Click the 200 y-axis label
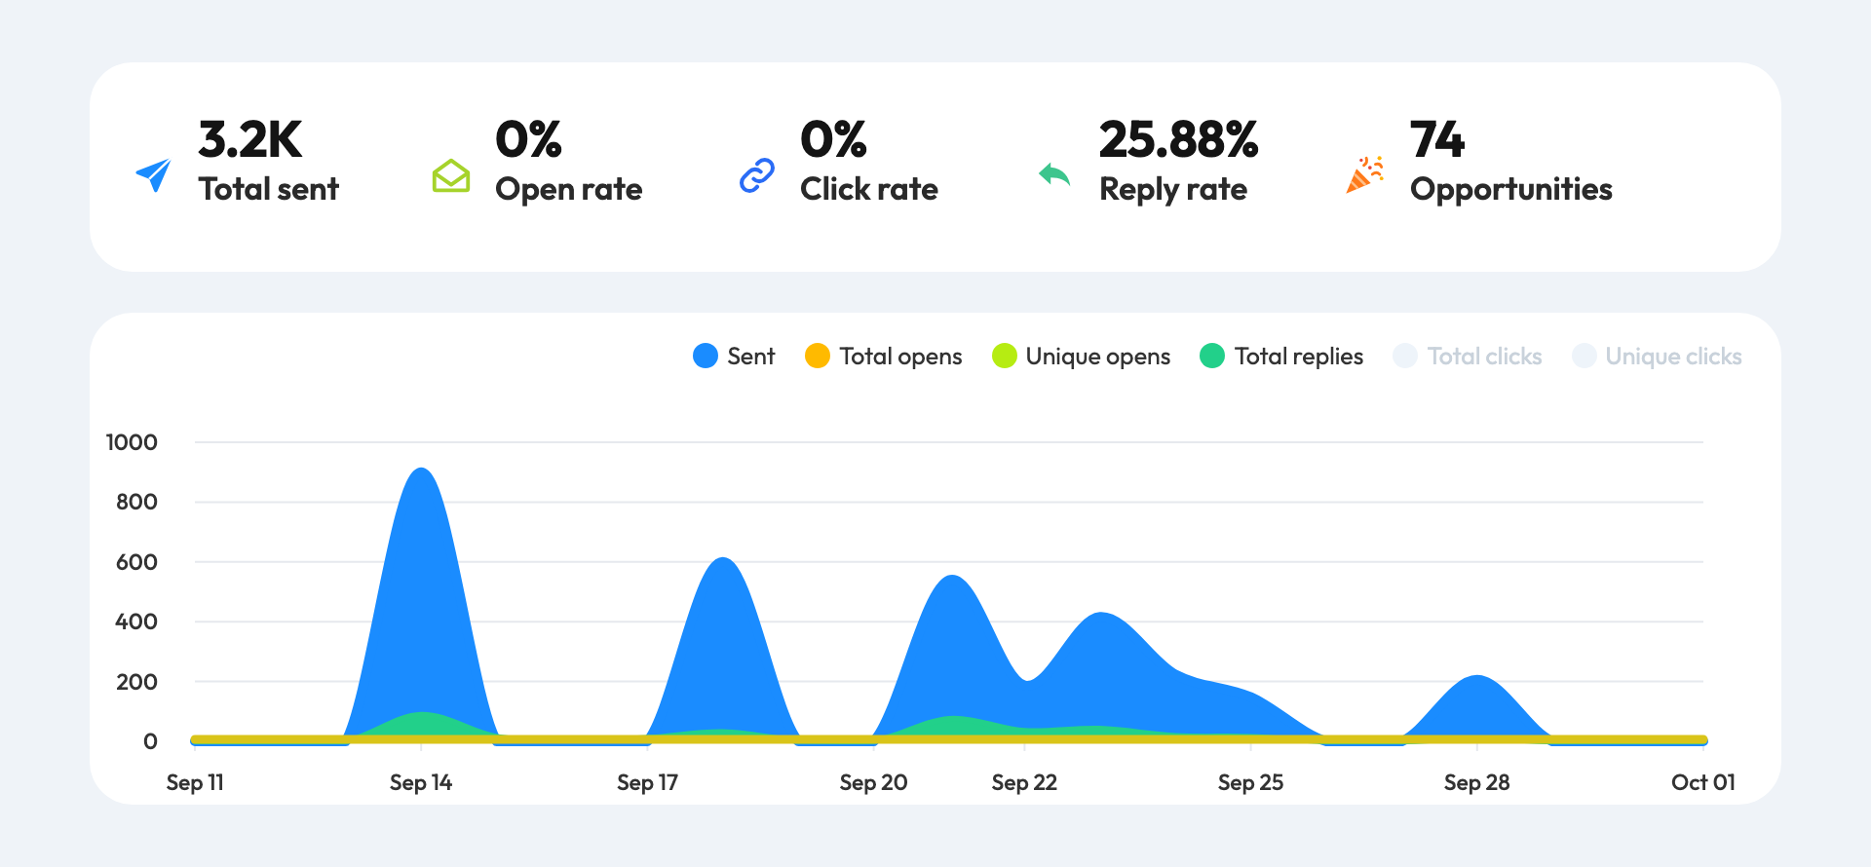 (x=136, y=683)
